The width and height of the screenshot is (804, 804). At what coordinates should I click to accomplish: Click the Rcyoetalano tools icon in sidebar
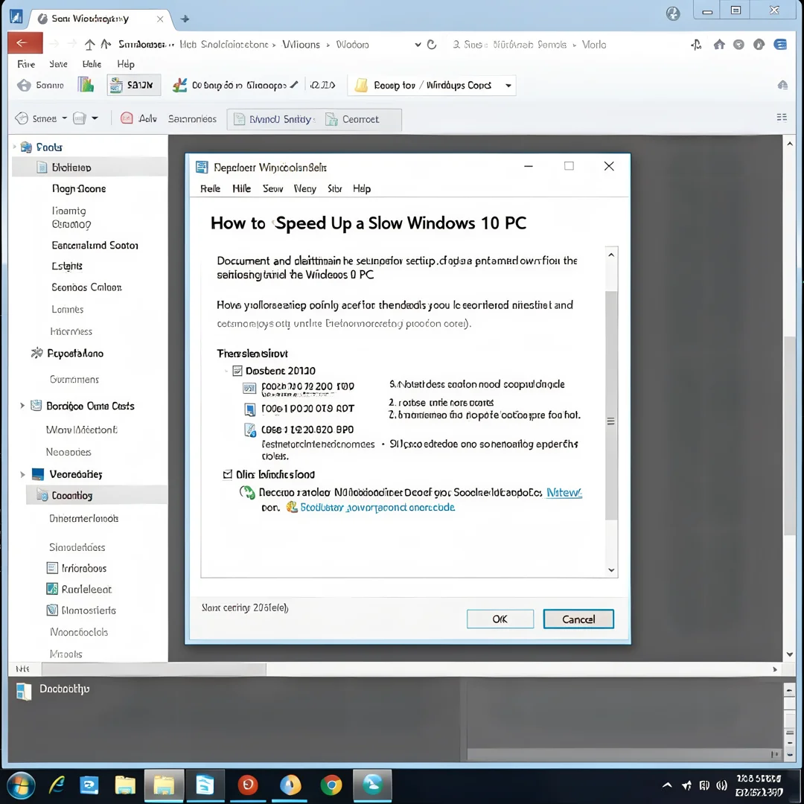tap(37, 353)
